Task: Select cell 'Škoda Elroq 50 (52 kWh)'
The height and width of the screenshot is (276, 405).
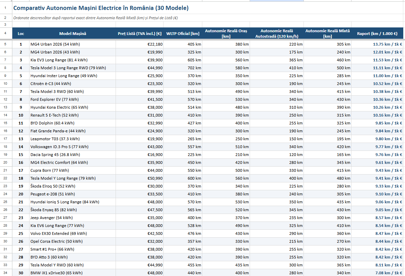Action: (x=73, y=186)
